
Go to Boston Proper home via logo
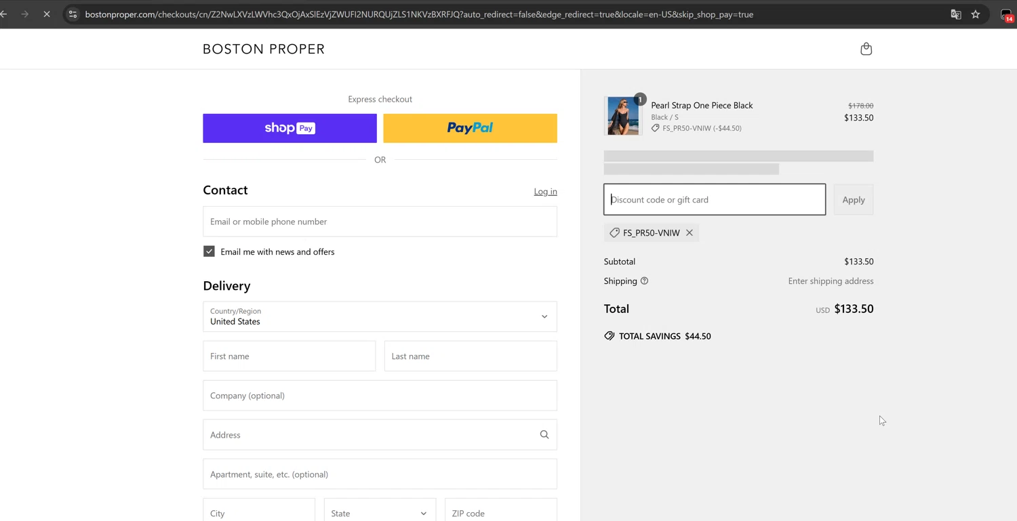click(x=264, y=49)
